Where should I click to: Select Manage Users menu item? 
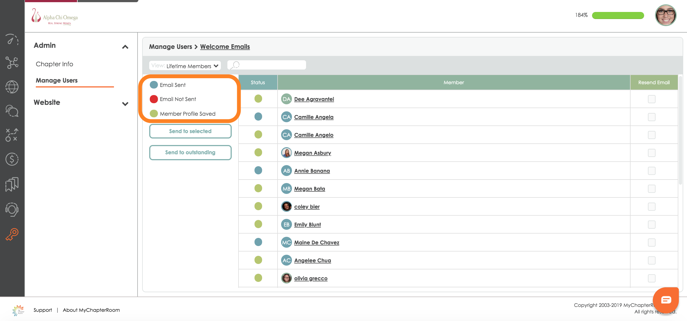(57, 80)
